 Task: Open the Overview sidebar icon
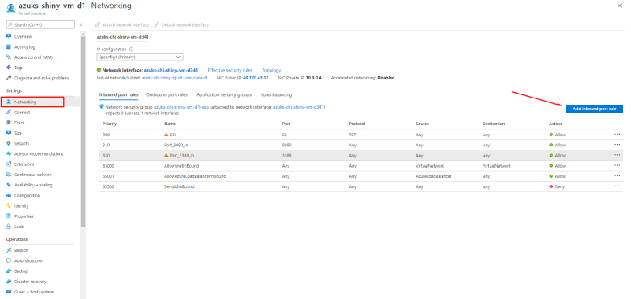(9, 36)
